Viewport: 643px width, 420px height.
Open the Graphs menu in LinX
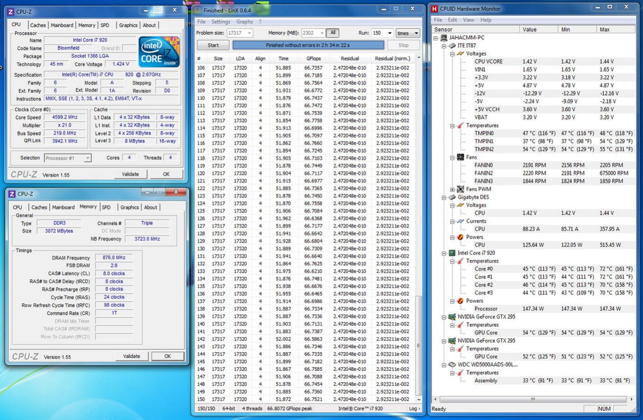pos(245,22)
